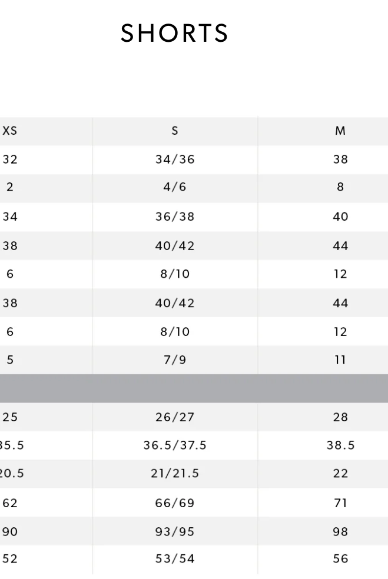Image resolution: width=388 pixels, height=579 pixels.
Task: Click the 36.5/37.5 measurement cell
Action: pos(175,445)
